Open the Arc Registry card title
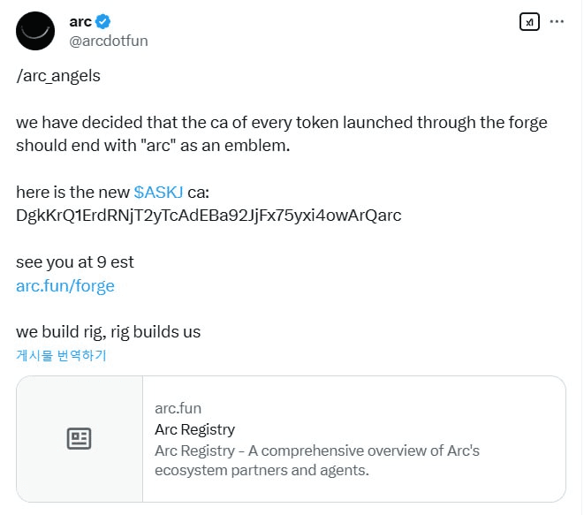Screen dimensions: 584x515 coord(194,429)
